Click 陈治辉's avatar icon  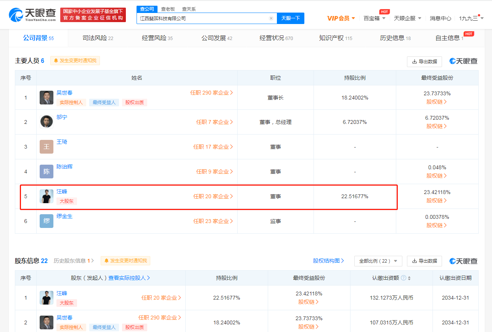pos(47,172)
